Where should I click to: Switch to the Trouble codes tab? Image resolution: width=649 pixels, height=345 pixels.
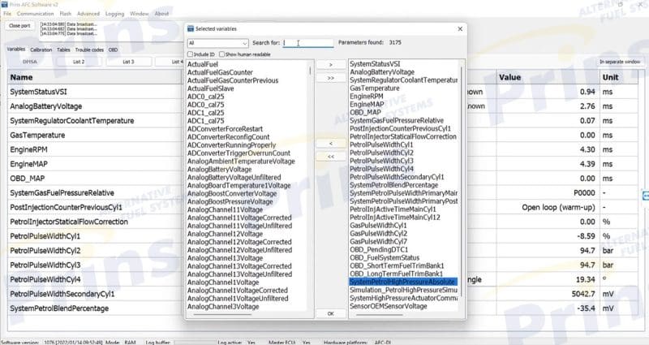point(89,50)
